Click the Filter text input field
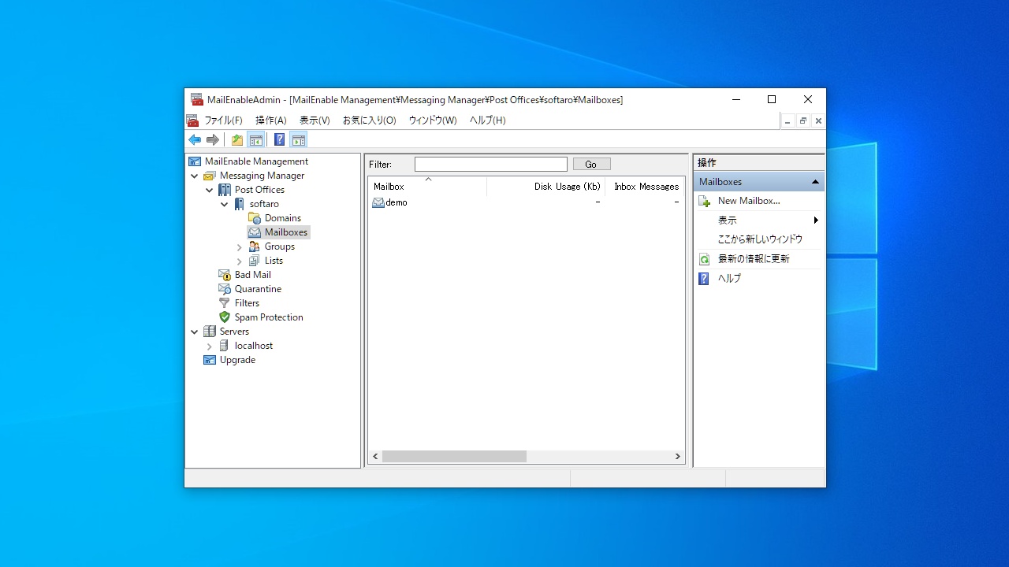 click(x=491, y=164)
